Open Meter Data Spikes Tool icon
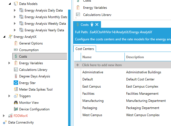Image resolution: width=171 pixels, height=126 pixels. pyautogui.click(x=16, y=89)
